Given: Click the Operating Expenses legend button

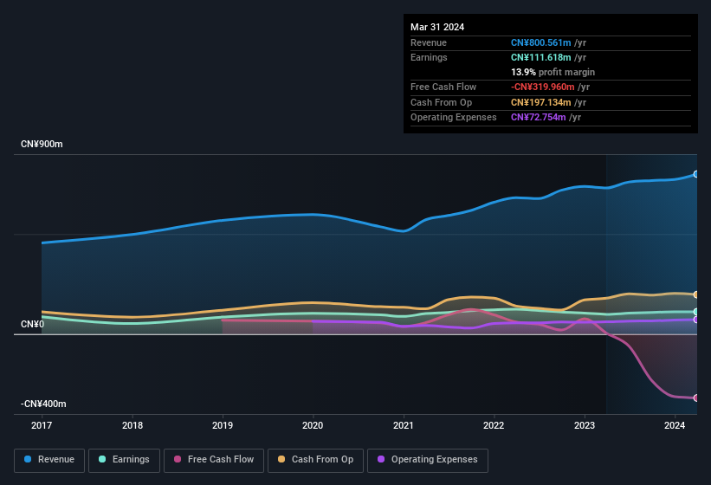Looking at the screenshot, I should [428, 459].
